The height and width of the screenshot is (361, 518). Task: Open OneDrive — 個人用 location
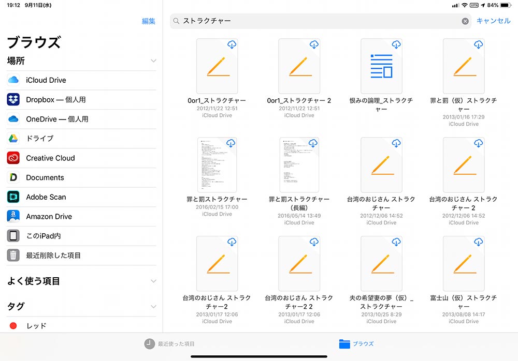(81, 119)
